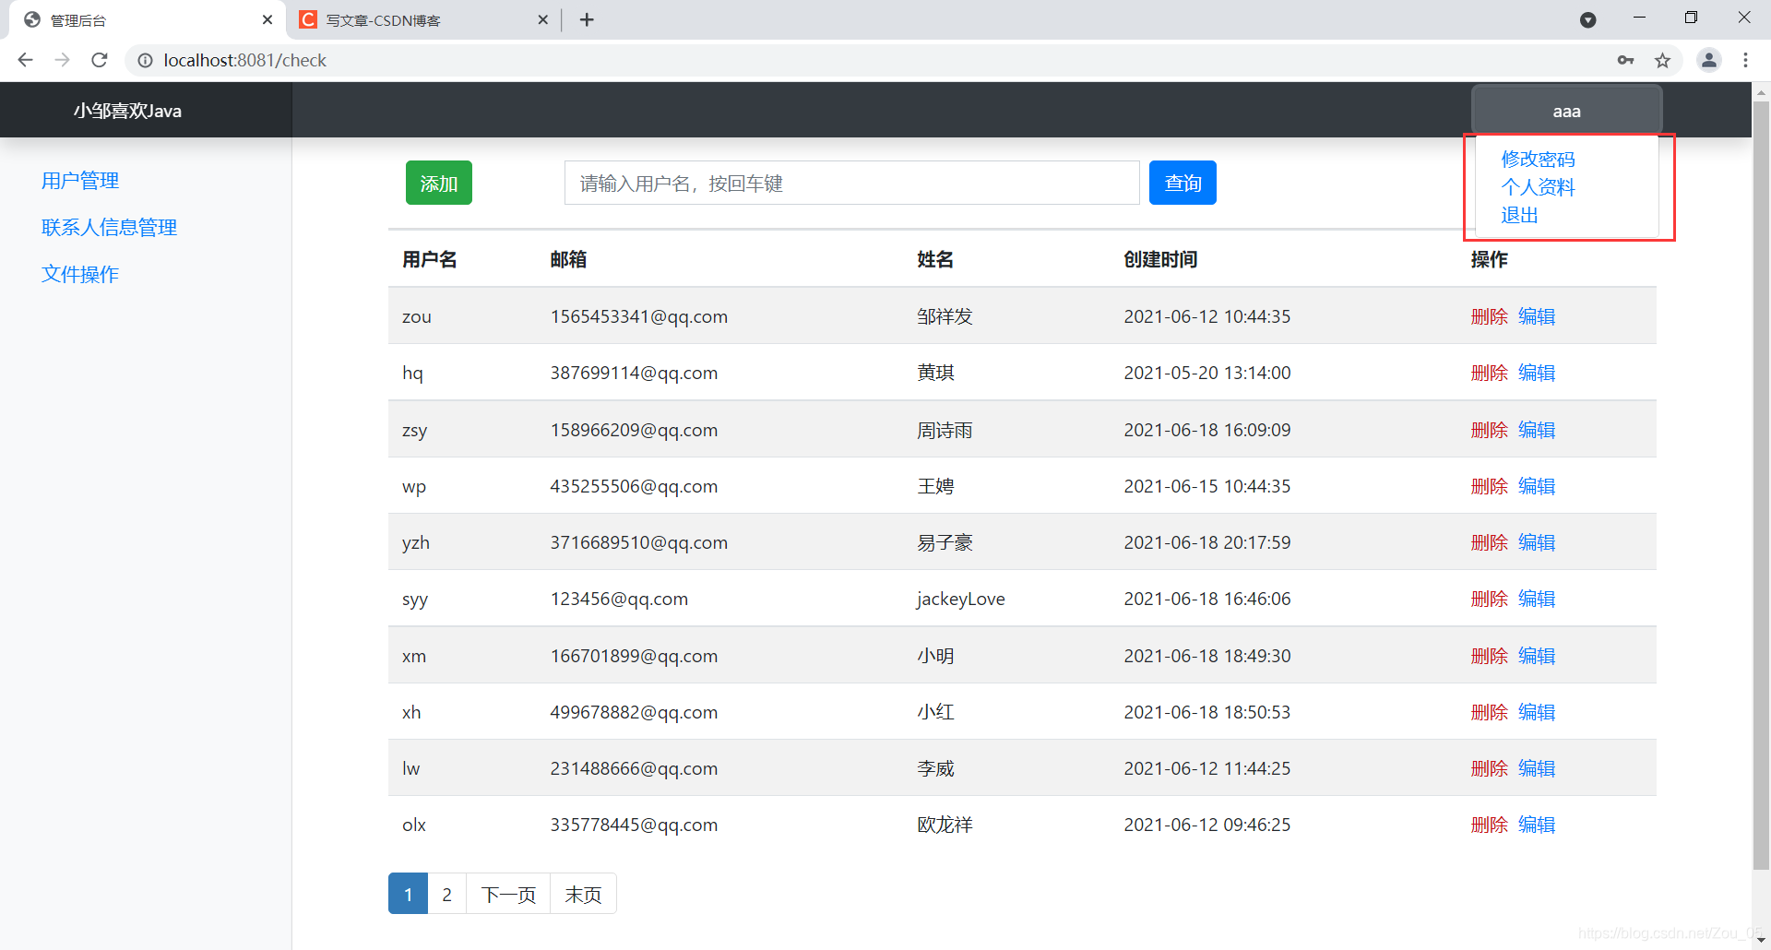Open the saved passwords key icon
The width and height of the screenshot is (1771, 950).
click(x=1625, y=60)
